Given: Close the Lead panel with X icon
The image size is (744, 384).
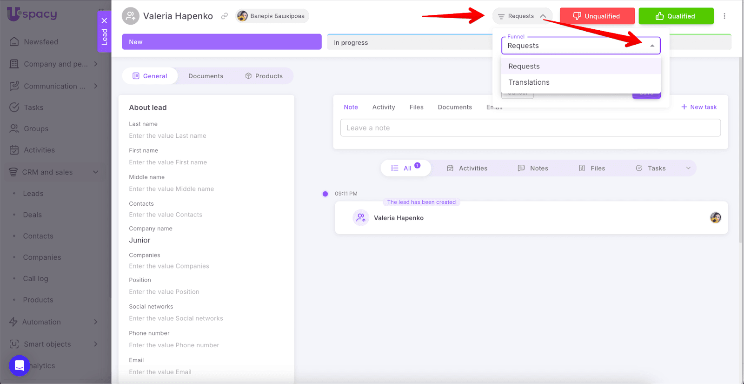Looking at the screenshot, I should point(104,20).
